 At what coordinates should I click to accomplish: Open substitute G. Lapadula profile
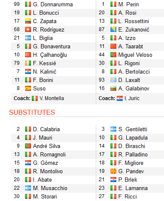click(x=133, y=138)
